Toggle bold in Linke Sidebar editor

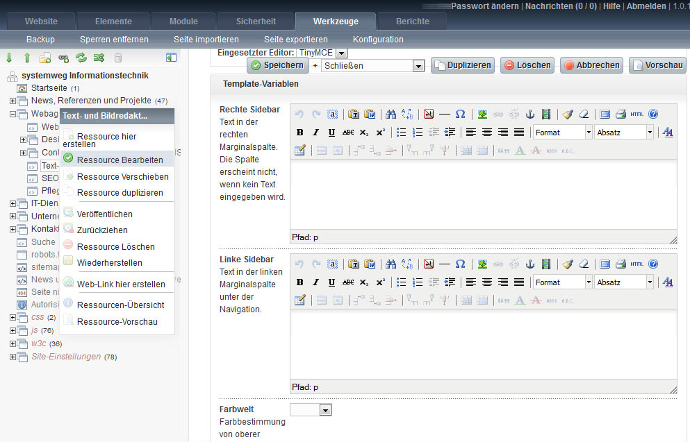pos(299,282)
